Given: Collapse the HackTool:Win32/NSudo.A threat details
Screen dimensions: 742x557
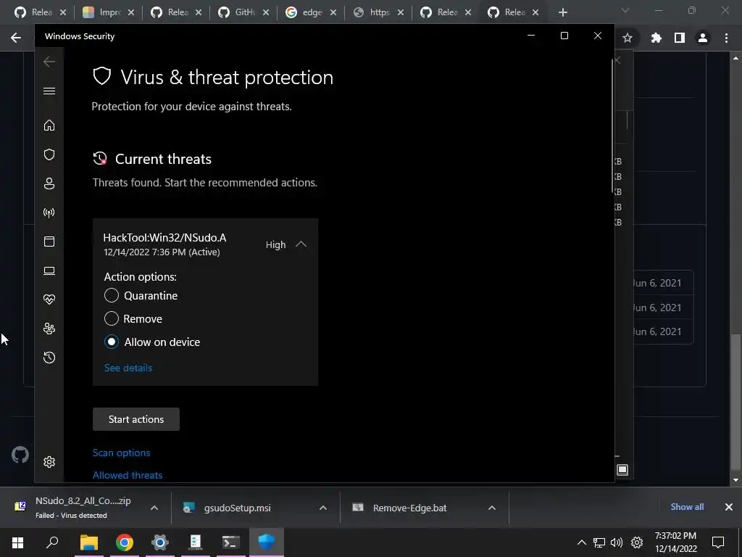Looking at the screenshot, I should [301, 244].
